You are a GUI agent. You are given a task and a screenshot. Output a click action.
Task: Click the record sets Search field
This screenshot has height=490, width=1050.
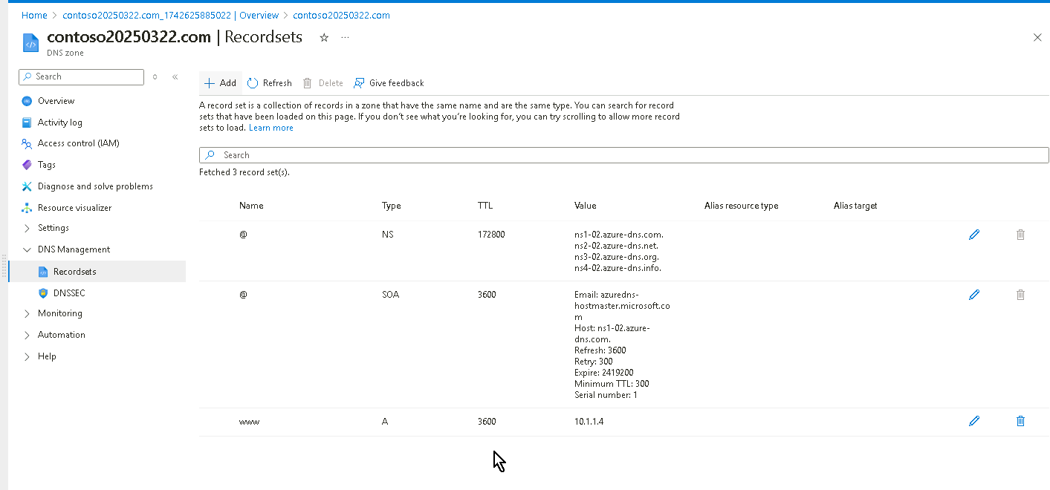click(624, 155)
